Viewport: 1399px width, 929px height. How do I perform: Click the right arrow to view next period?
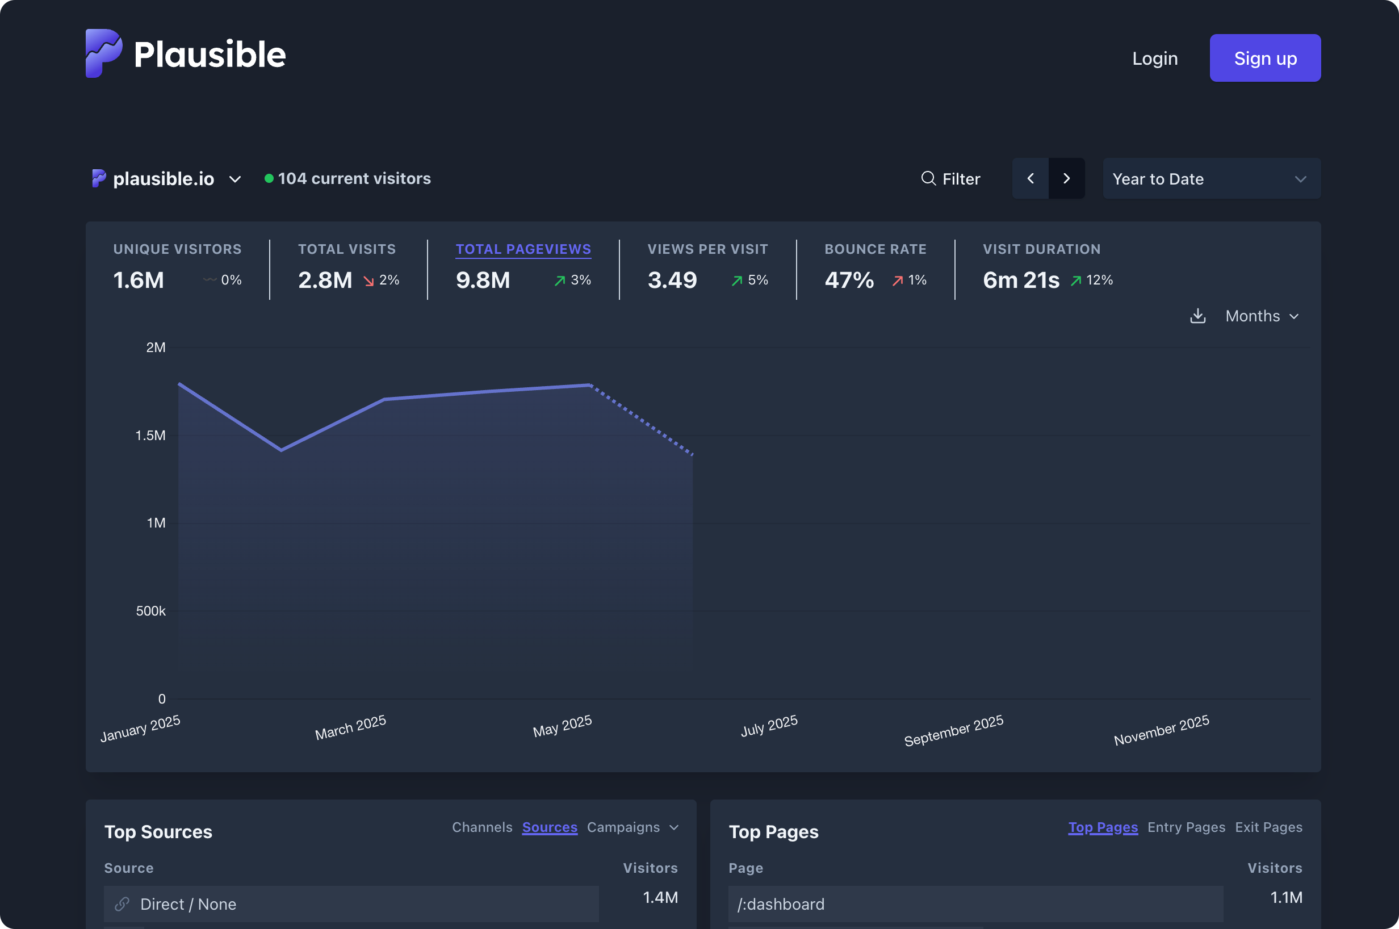coord(1066,178)
